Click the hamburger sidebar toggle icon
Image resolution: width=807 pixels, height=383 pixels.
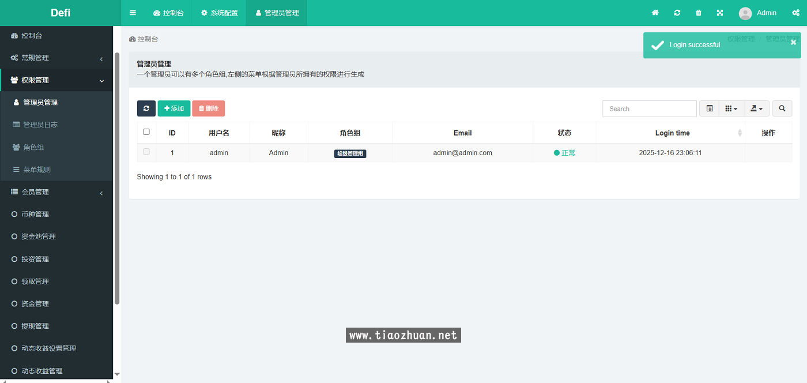(133, 13)
